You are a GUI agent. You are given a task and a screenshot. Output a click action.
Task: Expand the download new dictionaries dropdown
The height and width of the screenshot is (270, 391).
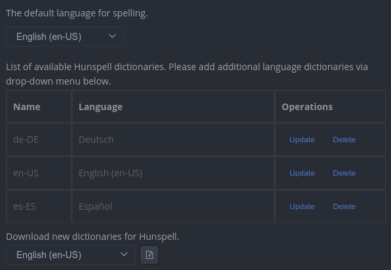click(x=71, y=255)
